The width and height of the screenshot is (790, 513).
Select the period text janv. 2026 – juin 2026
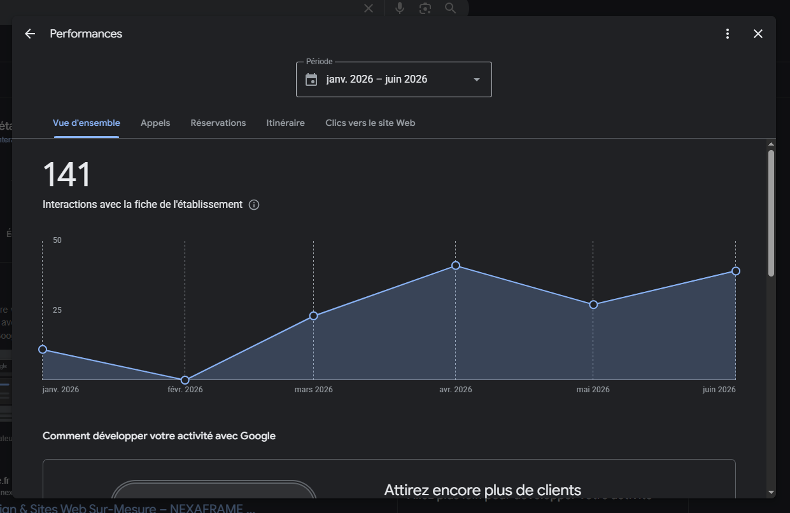coord(377,79)
